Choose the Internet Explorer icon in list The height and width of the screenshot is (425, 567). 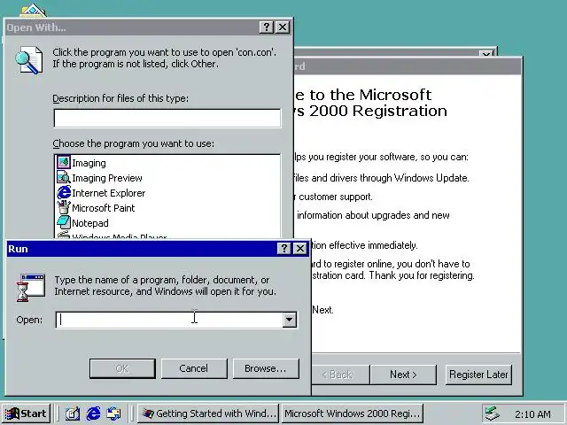tap(64, 193)
